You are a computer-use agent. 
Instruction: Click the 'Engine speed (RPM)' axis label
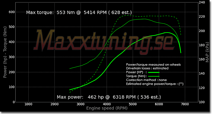(107, 108)
